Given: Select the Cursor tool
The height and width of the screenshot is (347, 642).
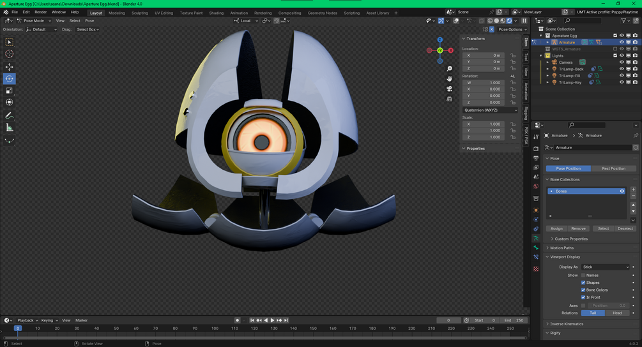Looking at the screenshot, I should (9, 54).
